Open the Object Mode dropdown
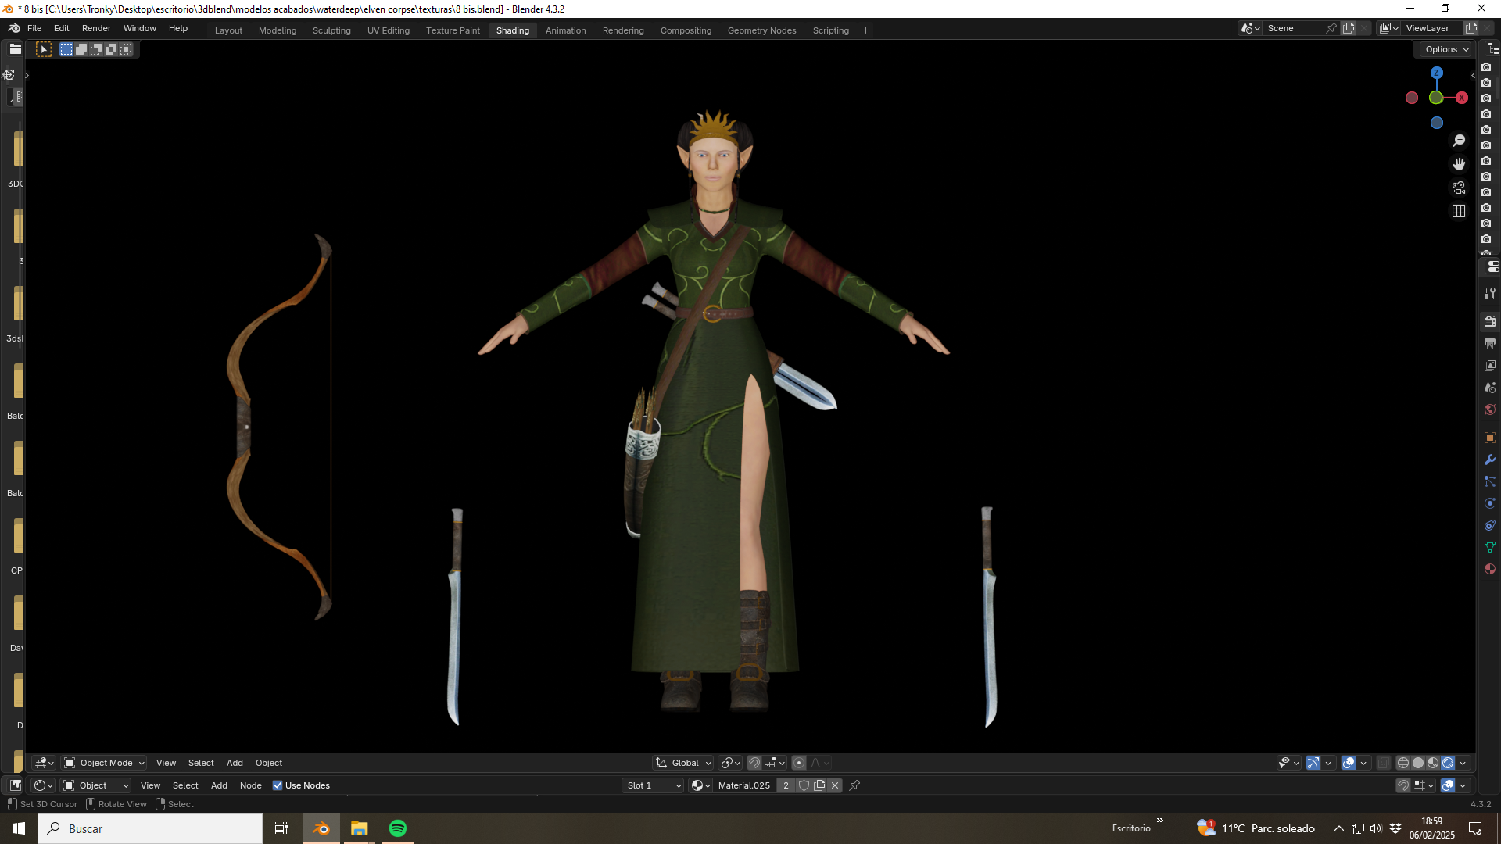The width and height of the screenshot is (1501, 844). click(104, 763)
